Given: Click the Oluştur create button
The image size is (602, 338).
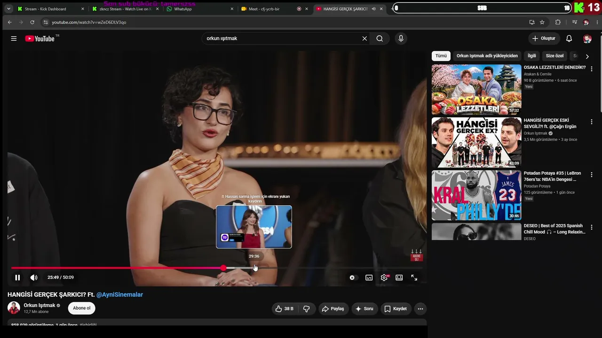Looking at the screenshot, I should (544, 38).
